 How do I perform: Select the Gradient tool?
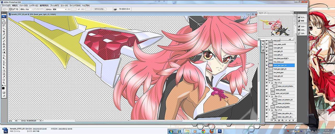point(4,53)
